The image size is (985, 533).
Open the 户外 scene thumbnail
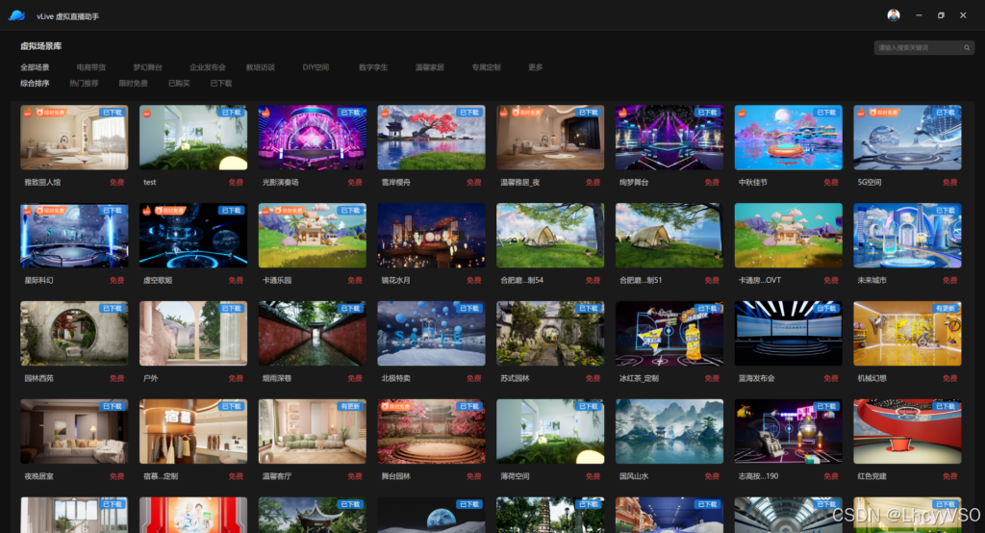point(193,334)
